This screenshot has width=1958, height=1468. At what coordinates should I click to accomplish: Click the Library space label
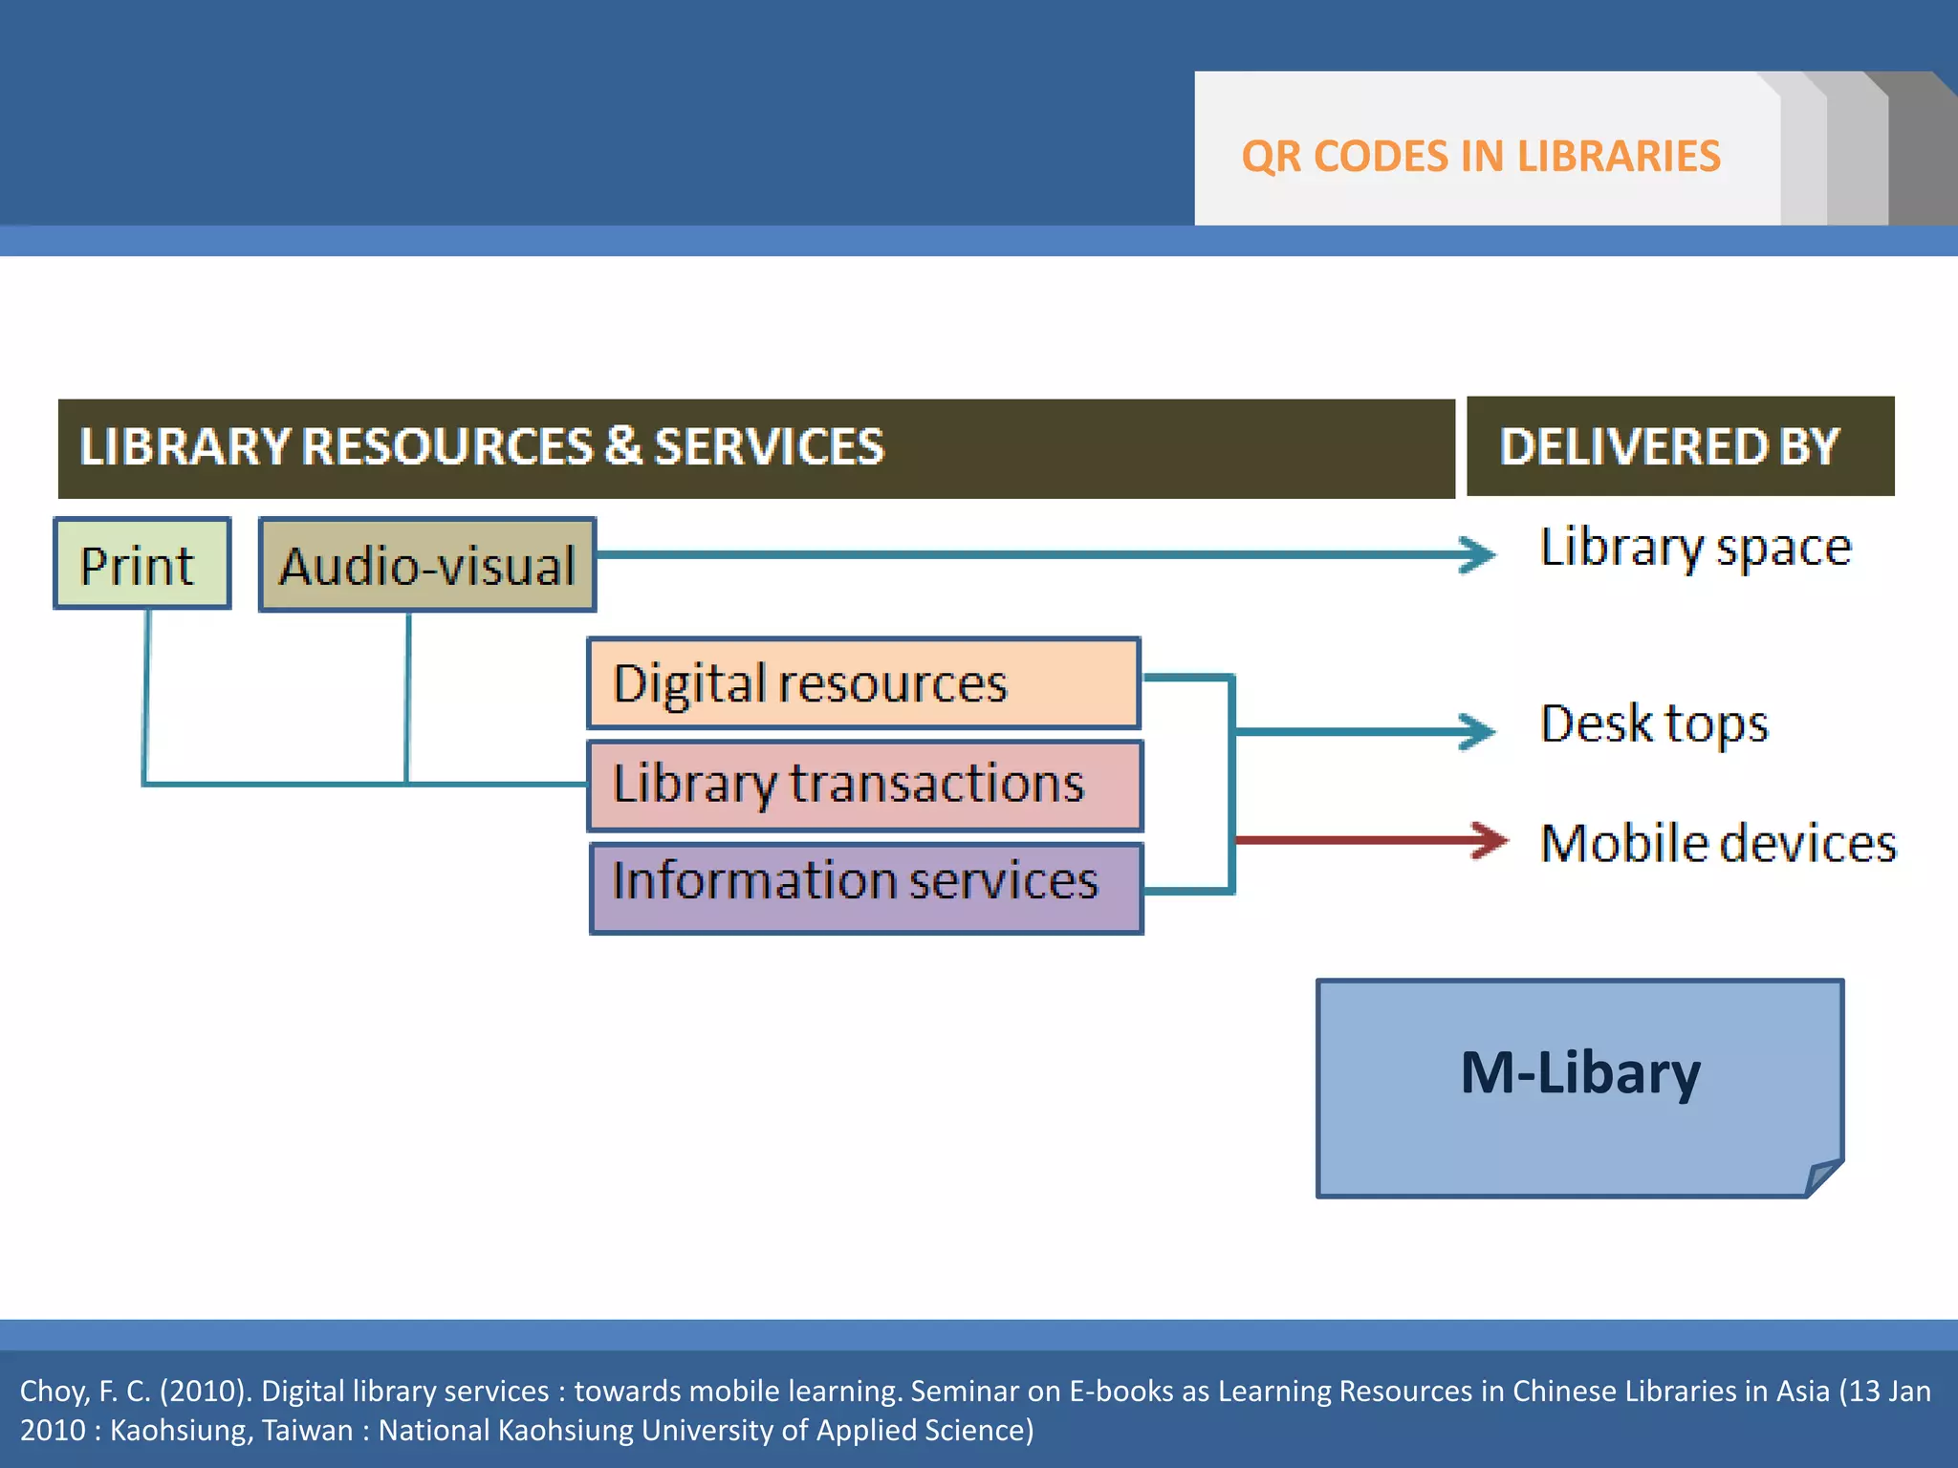(x=1696, y=548)
